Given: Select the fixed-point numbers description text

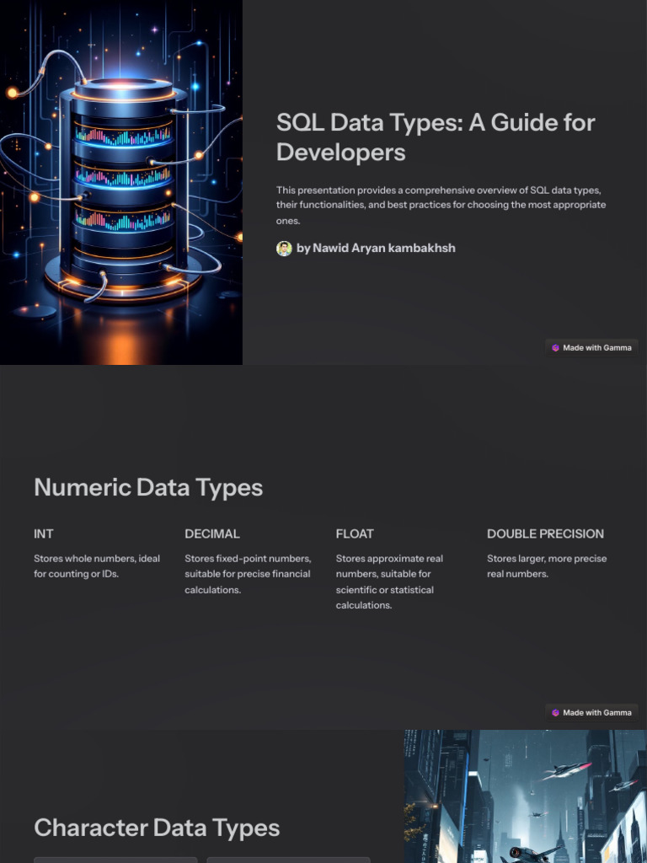Looking at the screenshot, I should click(x=248, y=574).
